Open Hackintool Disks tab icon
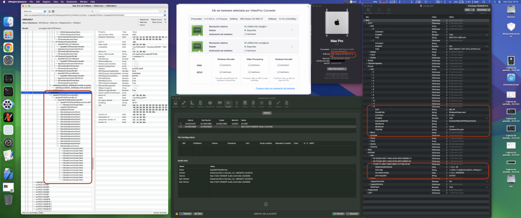521x218 pixels. coord(245,103)
